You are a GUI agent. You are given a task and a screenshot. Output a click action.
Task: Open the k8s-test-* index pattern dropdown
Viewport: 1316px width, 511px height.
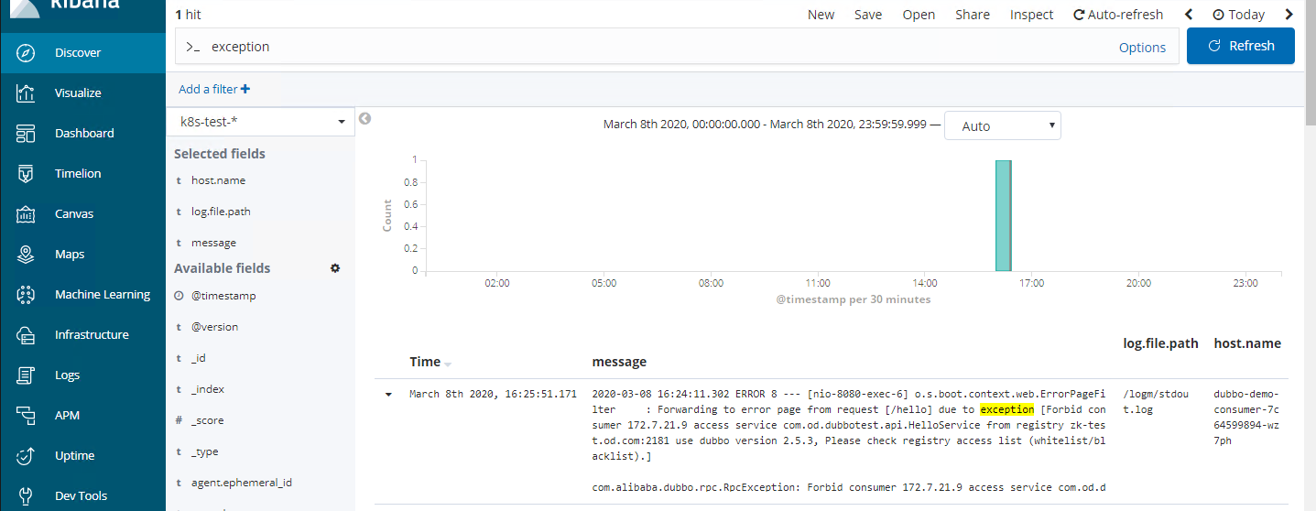coord(260,121)
